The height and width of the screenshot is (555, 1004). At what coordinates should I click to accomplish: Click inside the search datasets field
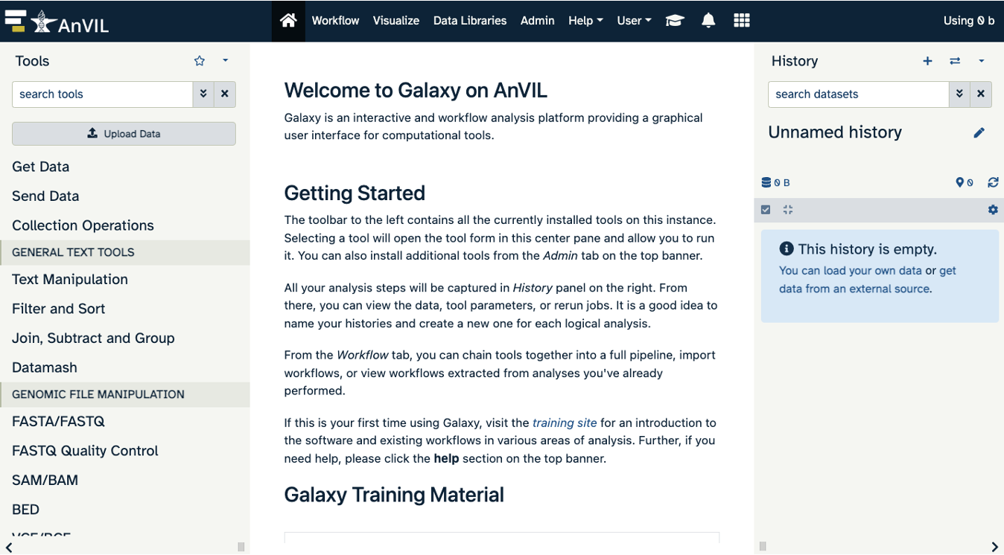(859, 94)
